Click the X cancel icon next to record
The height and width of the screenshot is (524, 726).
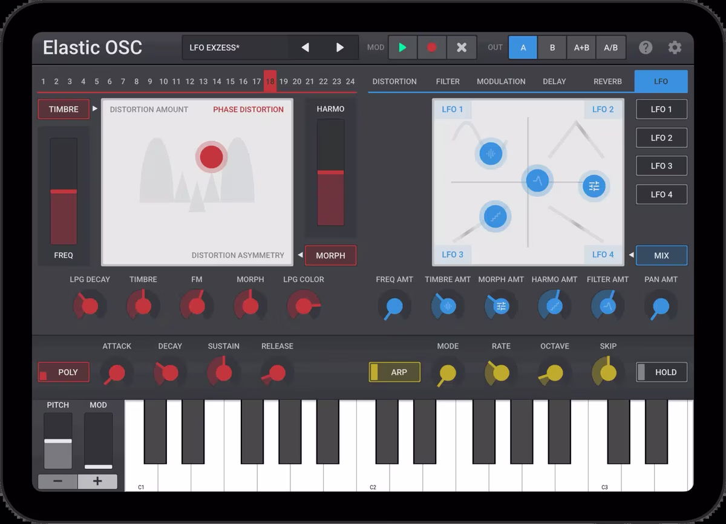462,47
